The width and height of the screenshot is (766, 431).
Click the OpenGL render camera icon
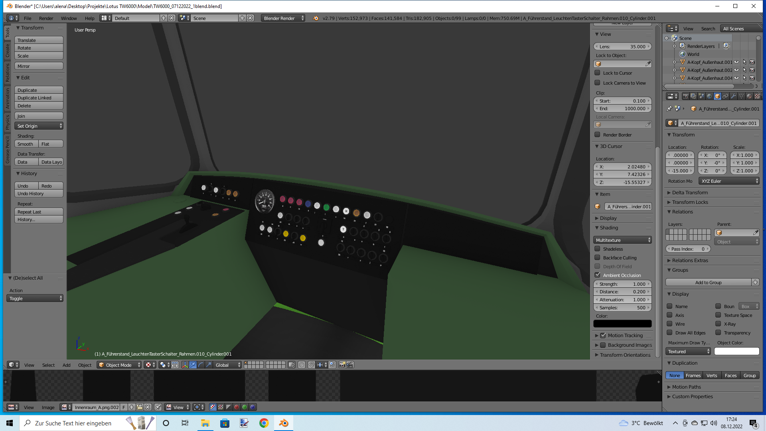[342, 365]
